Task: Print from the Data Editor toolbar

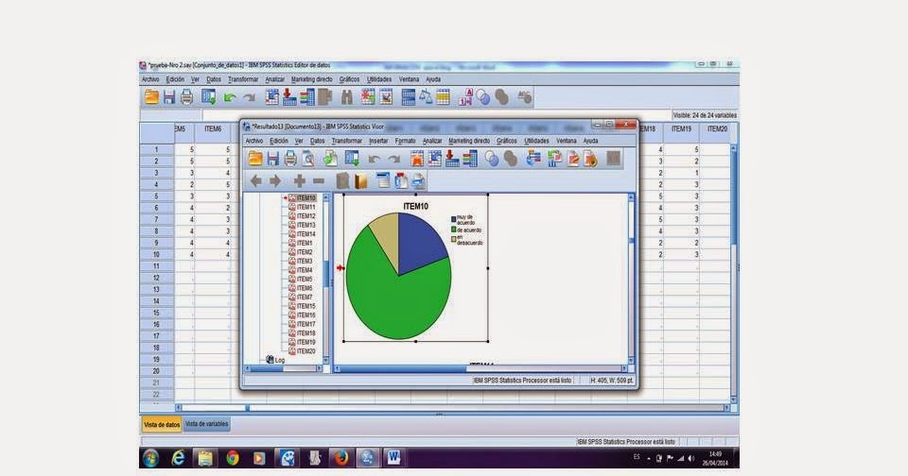Action: 186,97
